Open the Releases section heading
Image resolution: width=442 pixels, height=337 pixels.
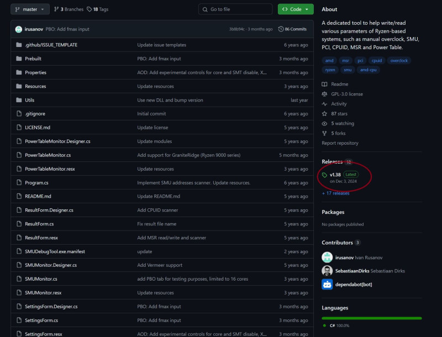(337, 162)
